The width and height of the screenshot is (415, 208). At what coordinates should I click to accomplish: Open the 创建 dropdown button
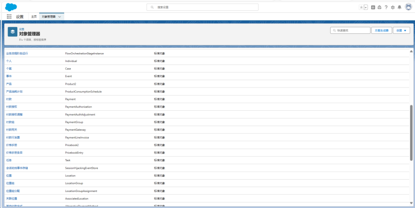[401, 30]
